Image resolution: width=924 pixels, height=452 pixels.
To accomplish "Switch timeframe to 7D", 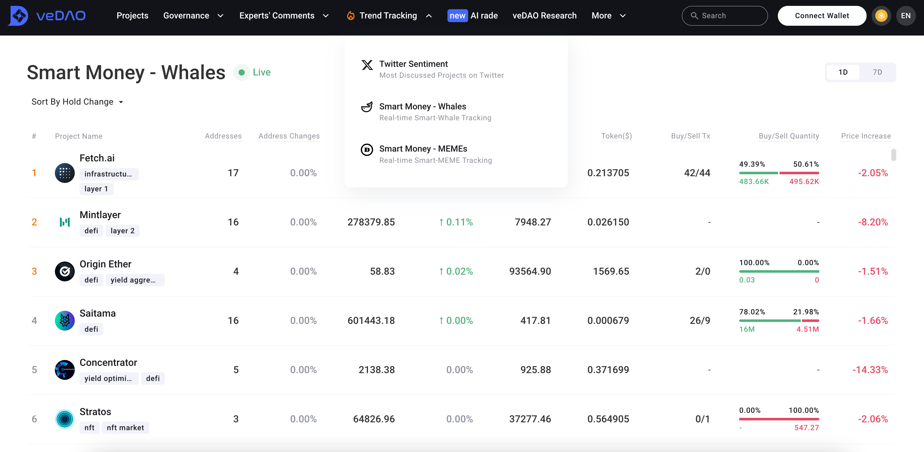I will click(x=877, y=72).
